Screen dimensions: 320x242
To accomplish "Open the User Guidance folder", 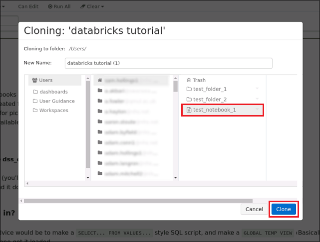I will click(54, 101).
